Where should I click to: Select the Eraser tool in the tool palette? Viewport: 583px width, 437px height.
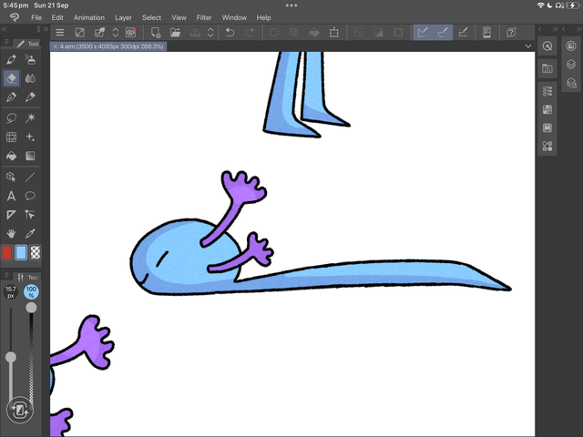[12, 78]
